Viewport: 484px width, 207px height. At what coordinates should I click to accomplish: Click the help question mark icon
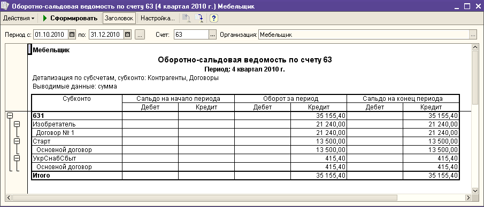tap(213, 18)
